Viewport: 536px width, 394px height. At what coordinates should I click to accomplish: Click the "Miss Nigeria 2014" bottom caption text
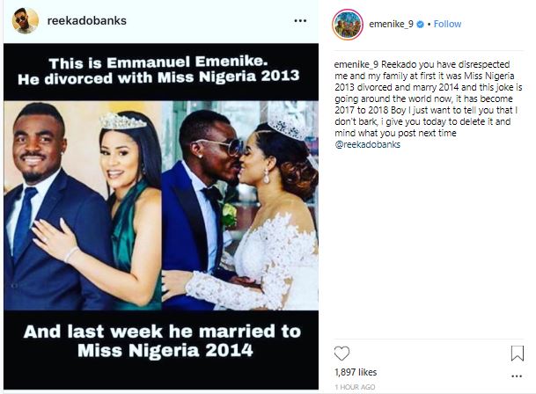160,352
